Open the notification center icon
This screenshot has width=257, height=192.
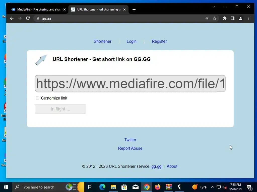click(249, 187)
